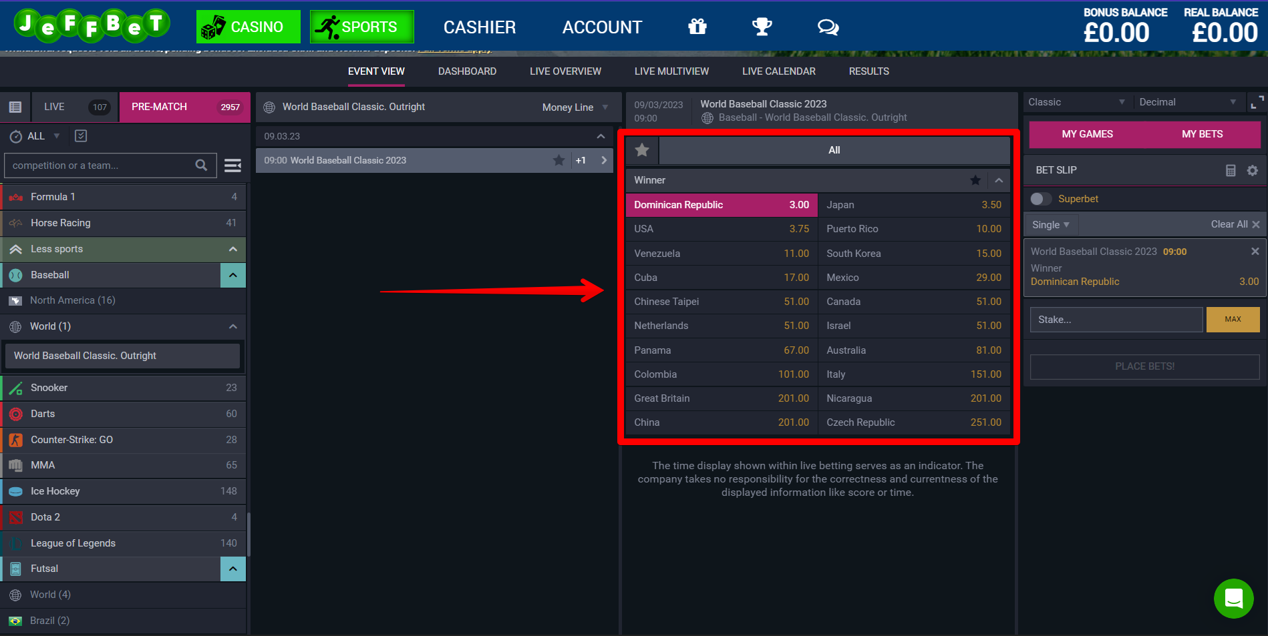The height and width of the screenshot is (636, 1268).
Task: Favorite the Winner market star
Action: (x=975, y=180)
